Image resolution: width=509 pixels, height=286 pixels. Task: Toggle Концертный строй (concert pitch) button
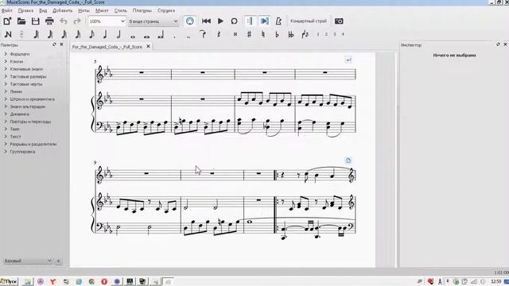(x=309, y=21)
